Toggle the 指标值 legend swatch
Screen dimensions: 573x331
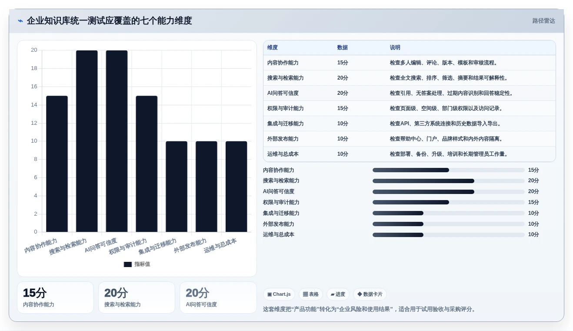click(128, 264)
